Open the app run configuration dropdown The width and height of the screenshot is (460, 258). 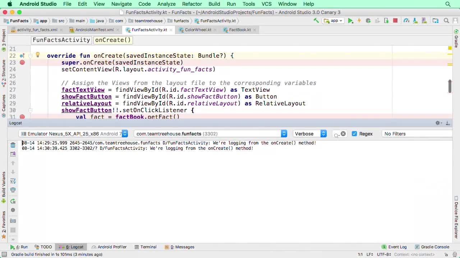pyautogui.click(x=333, y=21)
